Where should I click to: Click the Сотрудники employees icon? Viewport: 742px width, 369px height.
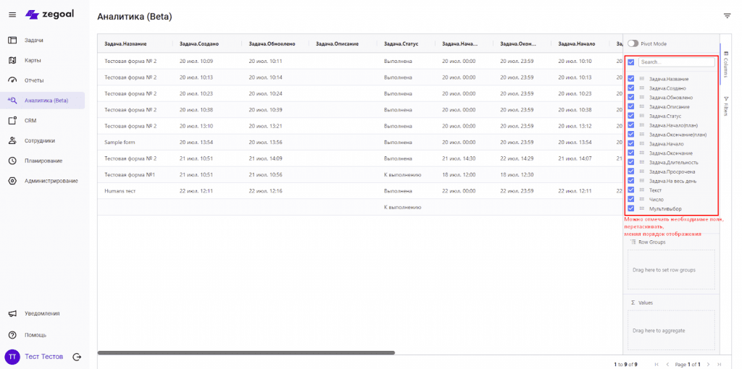tap(12, 140)
